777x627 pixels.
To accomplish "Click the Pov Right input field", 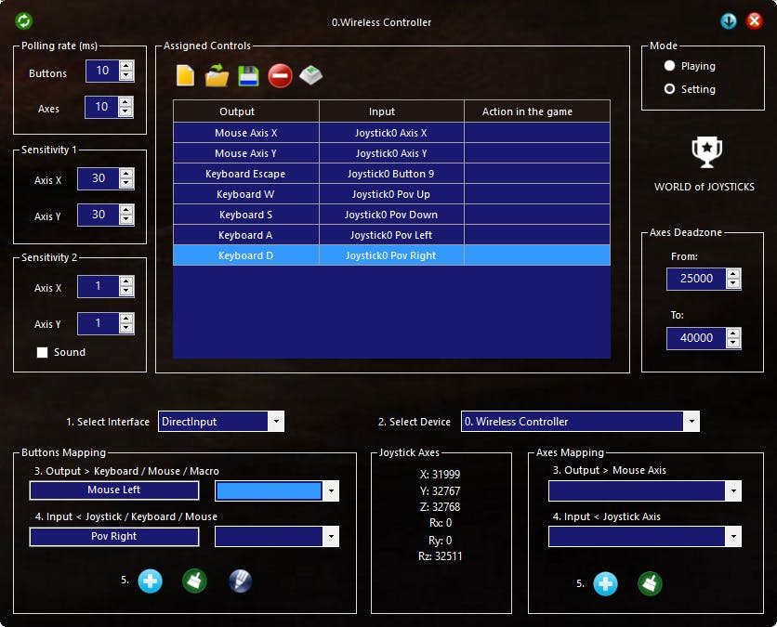I will pos(114,536).
